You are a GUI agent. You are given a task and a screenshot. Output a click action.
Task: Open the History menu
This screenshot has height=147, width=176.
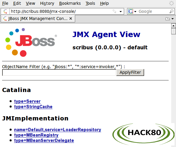(x=47, y=3)
